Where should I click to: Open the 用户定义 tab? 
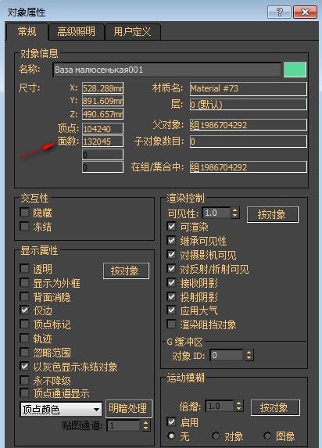point(132,31)
